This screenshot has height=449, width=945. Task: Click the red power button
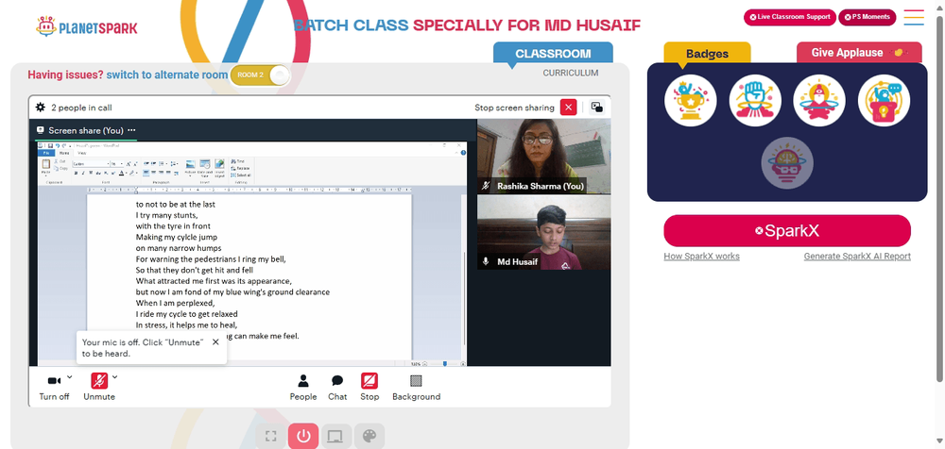[x=303, y=437]
